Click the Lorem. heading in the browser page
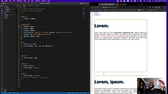Viewport: 168px width, 94px height. pos(102,26)
